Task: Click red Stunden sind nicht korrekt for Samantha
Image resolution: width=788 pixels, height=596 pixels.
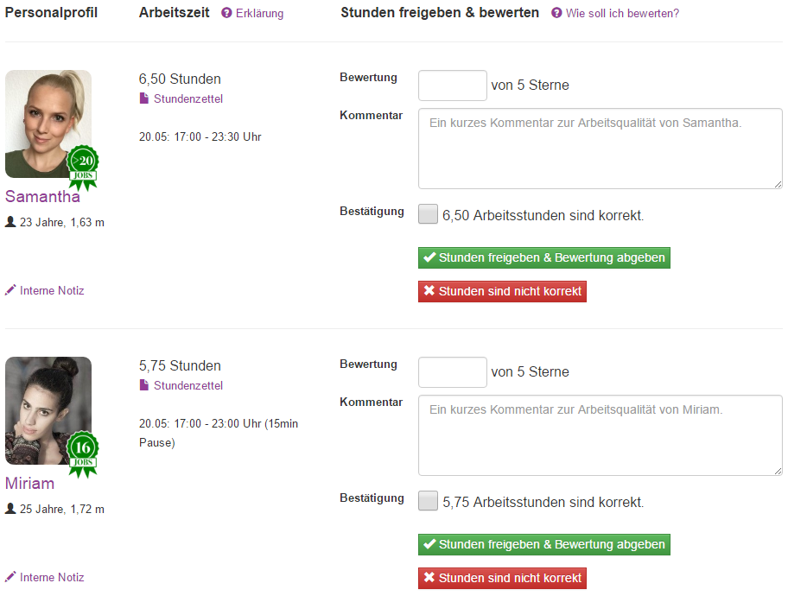Action: [x=503, y=291]
